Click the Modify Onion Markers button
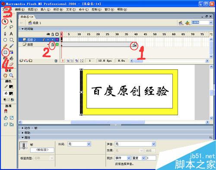Viewport: 216px width, 170px height. (x=82, y=61)
